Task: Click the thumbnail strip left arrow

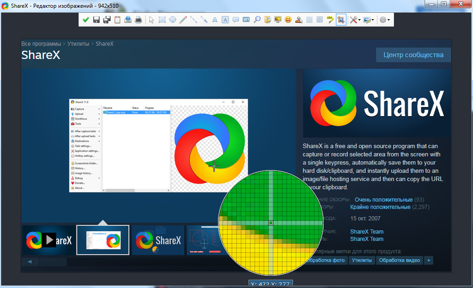Action: pos(30,262)
